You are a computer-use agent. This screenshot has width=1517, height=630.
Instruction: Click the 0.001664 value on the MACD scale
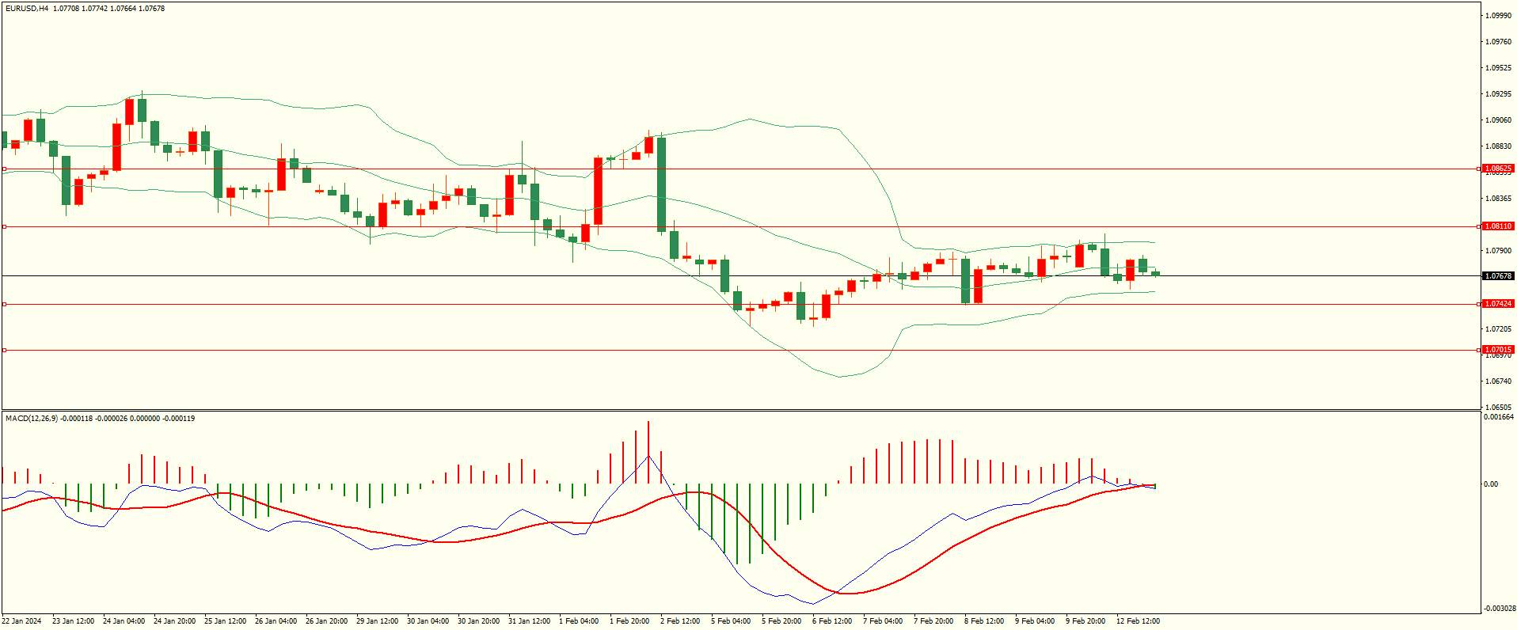pyautogui.click(x=1500, y=417)
